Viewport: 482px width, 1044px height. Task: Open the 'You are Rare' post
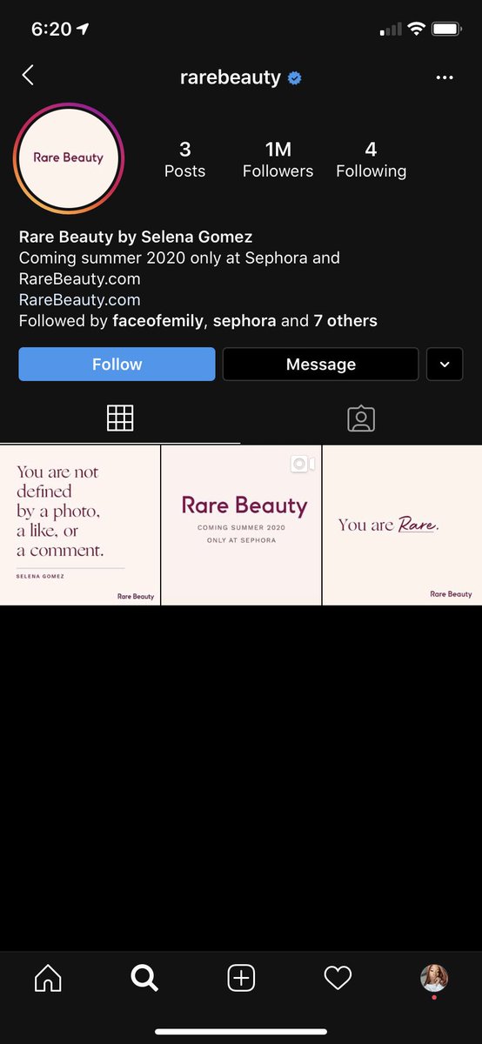403,525
